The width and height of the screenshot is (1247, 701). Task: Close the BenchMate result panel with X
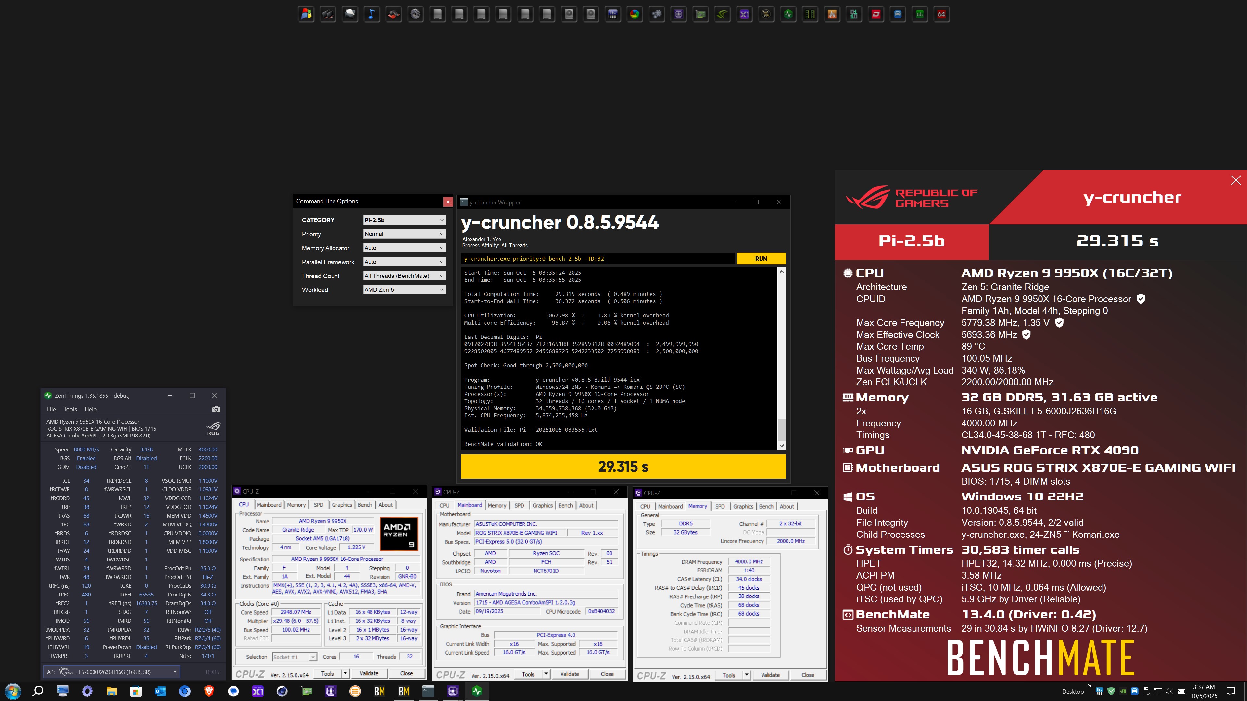click(1235, 180)
